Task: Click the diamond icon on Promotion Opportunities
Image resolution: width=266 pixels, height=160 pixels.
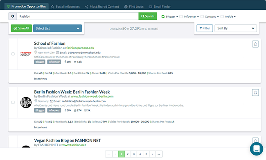Action: 8,7
